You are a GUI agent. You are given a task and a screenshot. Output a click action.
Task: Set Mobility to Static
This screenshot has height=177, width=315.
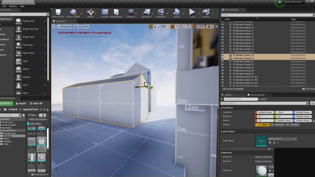(263, 124)
